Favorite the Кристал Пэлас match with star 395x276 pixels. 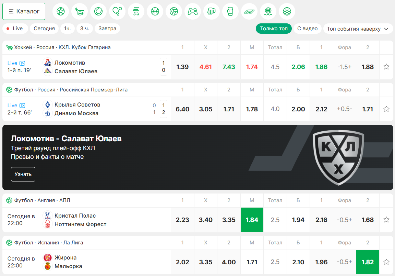pos(386,220)
